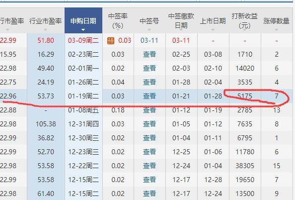Open 查看 link in the 01-26周二 row
This screenshot has width=295, height=200.
(x=149, y=82)
